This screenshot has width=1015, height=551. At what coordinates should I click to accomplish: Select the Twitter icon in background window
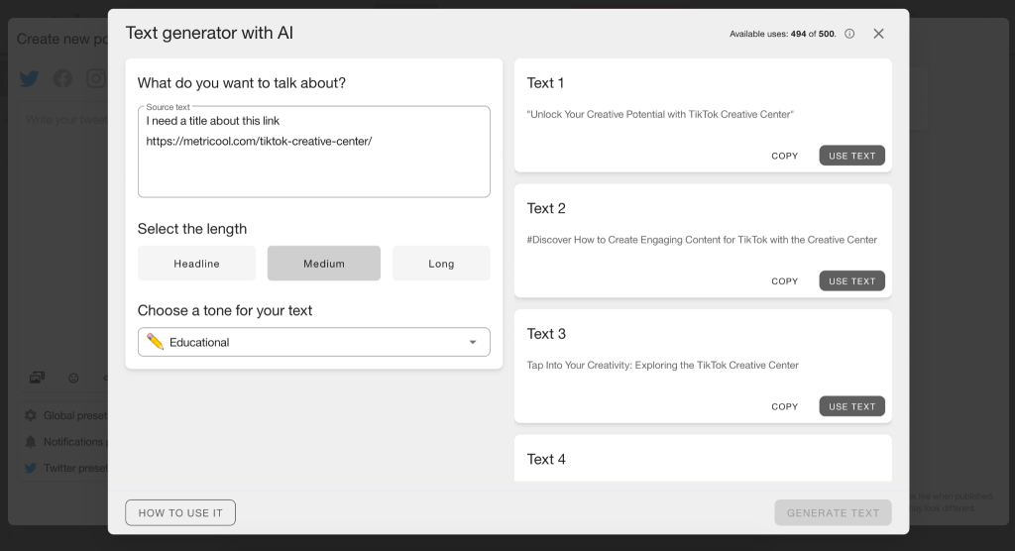(x=29, y=79)
